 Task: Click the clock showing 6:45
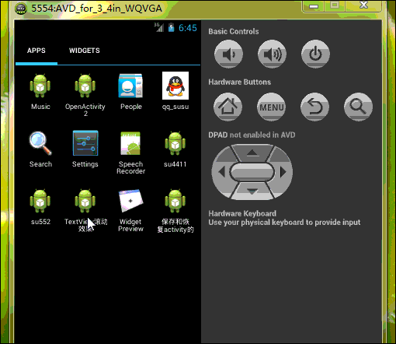tap(188, 28)
